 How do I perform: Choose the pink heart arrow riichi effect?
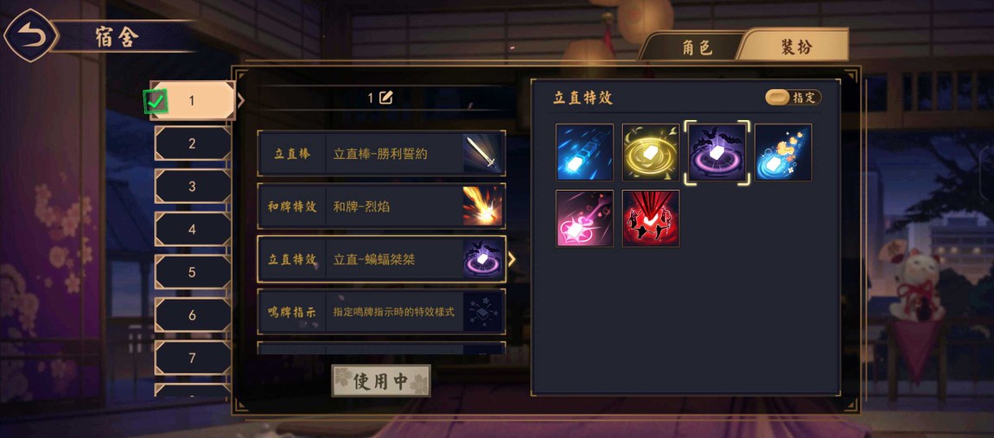(x=584, y=218)
